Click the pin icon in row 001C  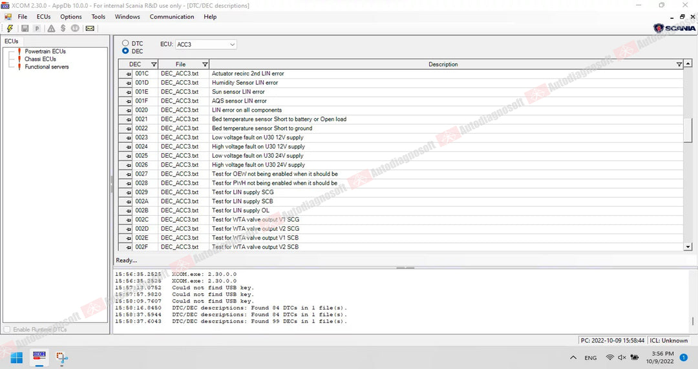[x=128, y=74]
